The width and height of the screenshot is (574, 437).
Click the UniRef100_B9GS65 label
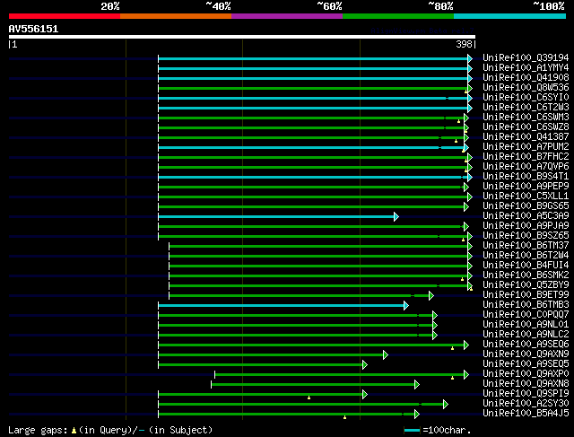[526, 206]
